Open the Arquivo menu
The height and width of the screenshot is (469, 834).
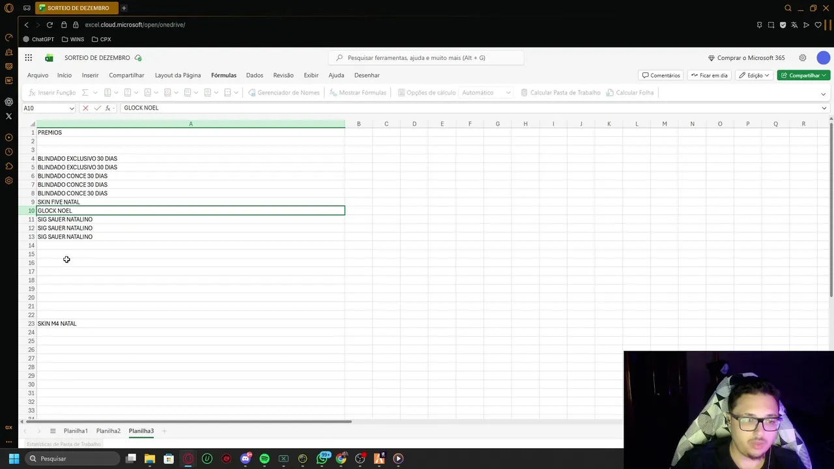pyautogui.click(x=38, y=76)
